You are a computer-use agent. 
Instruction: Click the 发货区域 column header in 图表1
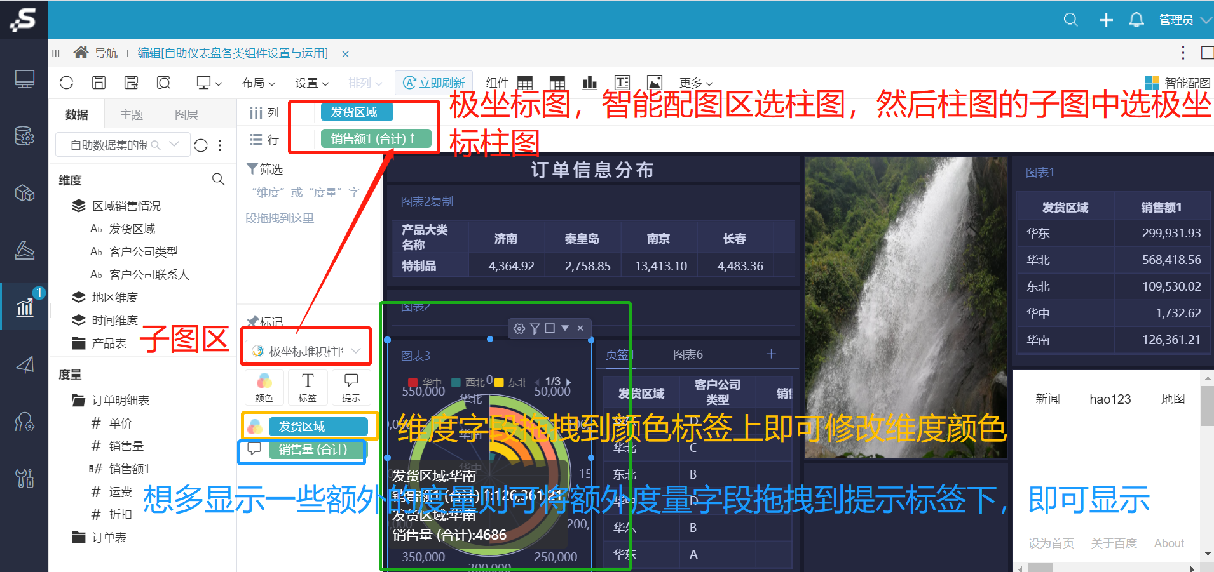click(x=1065, y=207)
